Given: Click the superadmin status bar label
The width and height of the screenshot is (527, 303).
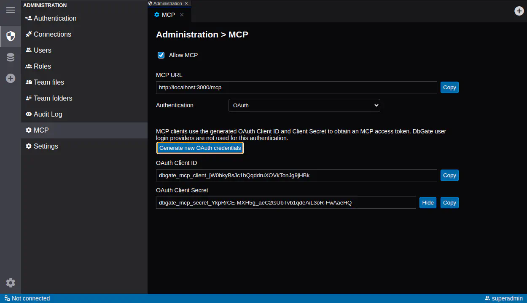Looking at the screenshot, I should (507, 298).
